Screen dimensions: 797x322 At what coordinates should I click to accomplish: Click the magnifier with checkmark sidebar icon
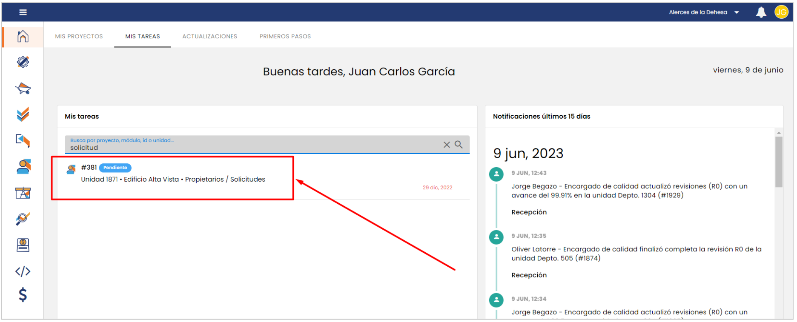pos(23,219)
